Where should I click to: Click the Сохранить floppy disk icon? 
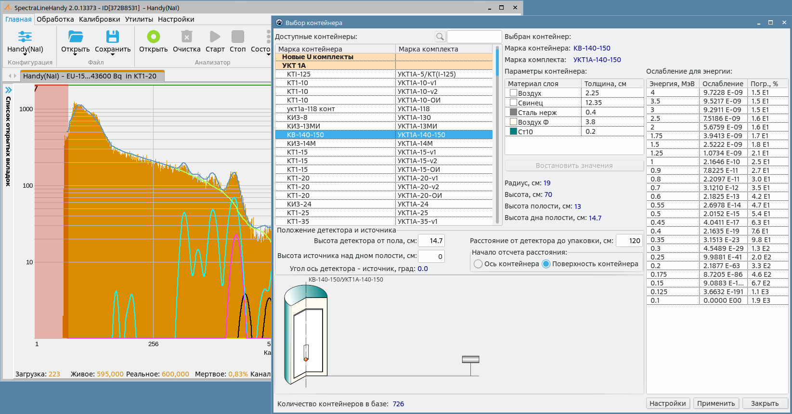[113, 37]
